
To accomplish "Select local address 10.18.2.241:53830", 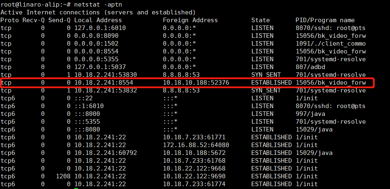I will point(105,75).
